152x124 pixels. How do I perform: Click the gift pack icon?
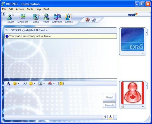point(50,83)
